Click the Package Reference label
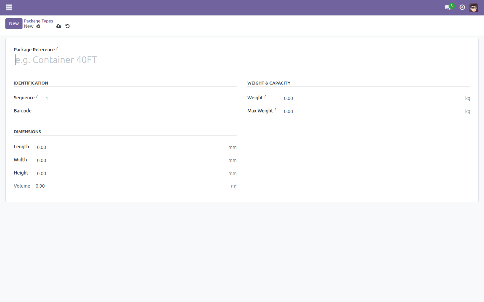 (34, 50)
